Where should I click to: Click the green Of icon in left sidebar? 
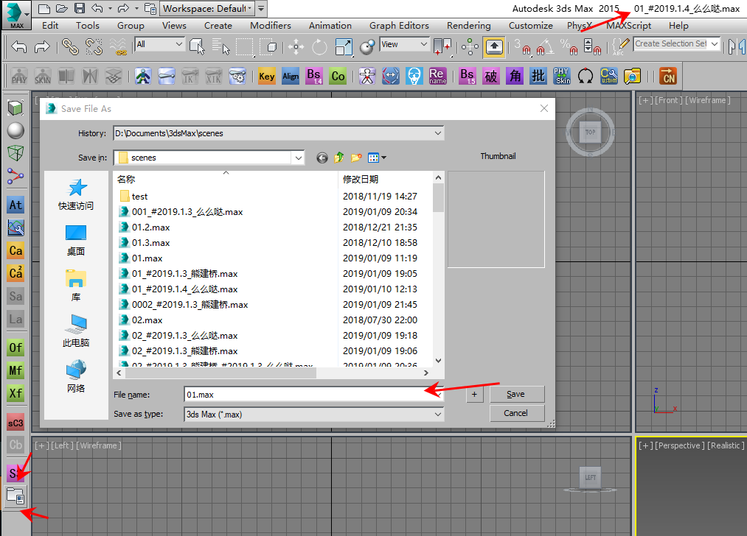pyautogui.click(x=15, y=348)
